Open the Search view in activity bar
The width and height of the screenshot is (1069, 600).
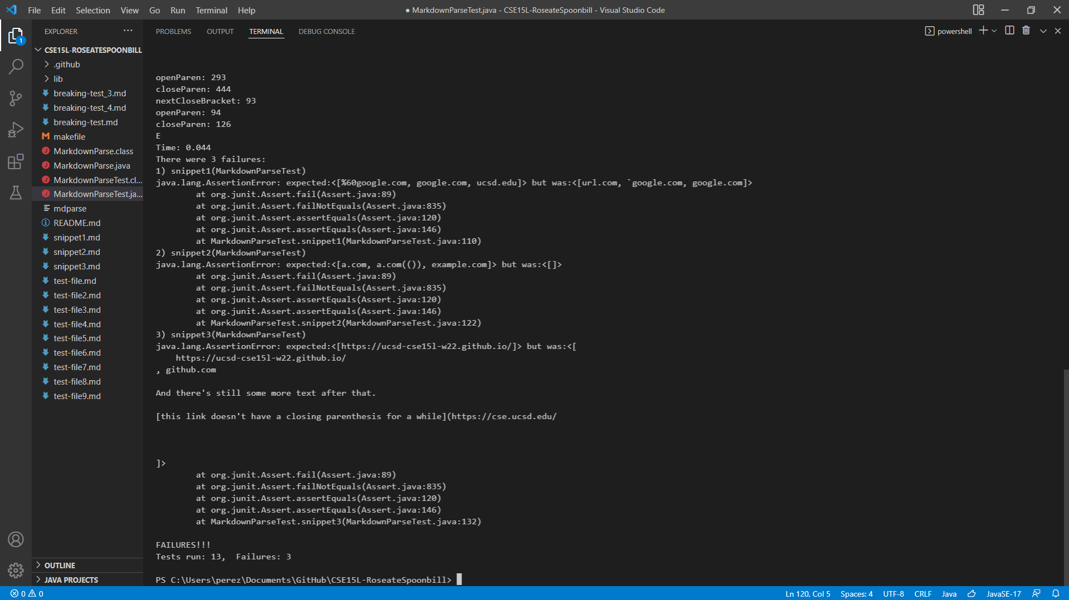(16, 67)
